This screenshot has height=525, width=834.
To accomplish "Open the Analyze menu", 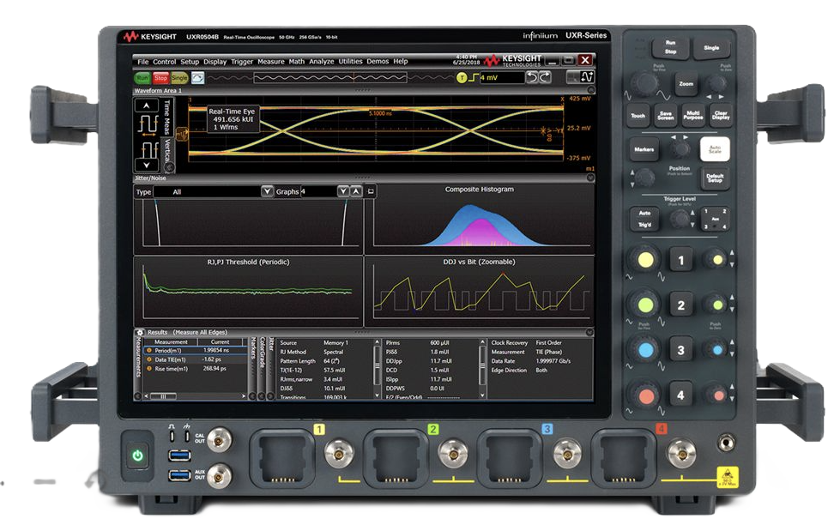I will (x=322, y=62).
